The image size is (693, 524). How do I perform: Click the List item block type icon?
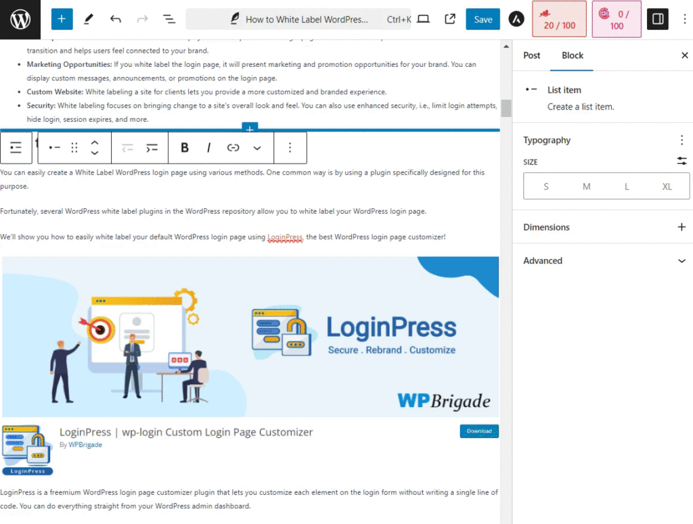click(54, 147)
